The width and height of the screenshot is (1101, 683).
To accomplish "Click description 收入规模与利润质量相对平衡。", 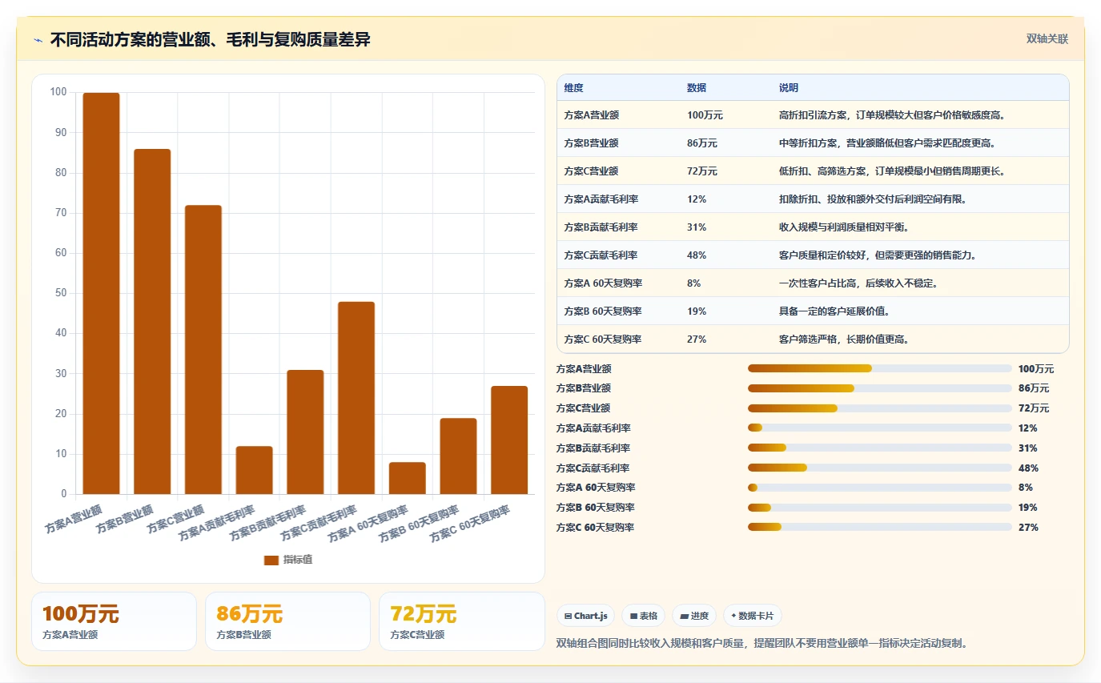I will (843, 227).
